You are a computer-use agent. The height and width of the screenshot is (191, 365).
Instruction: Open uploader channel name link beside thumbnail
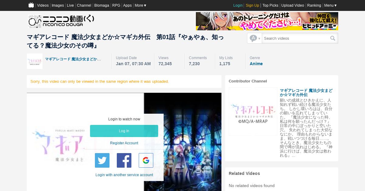click(x=73, y=59)
